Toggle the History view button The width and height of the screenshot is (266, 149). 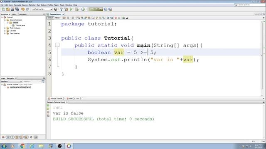coord(58,18)
